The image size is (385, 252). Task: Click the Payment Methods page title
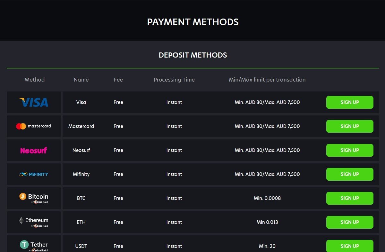(193, 22)
